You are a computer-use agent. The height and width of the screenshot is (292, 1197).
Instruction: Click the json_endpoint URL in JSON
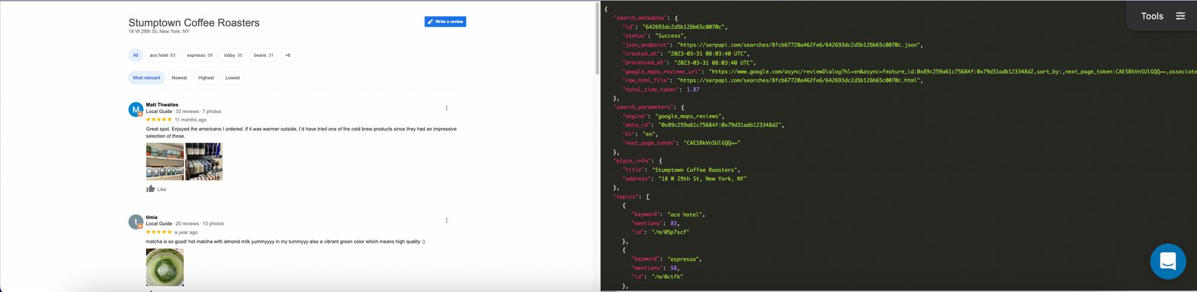[x=800, y=45]
